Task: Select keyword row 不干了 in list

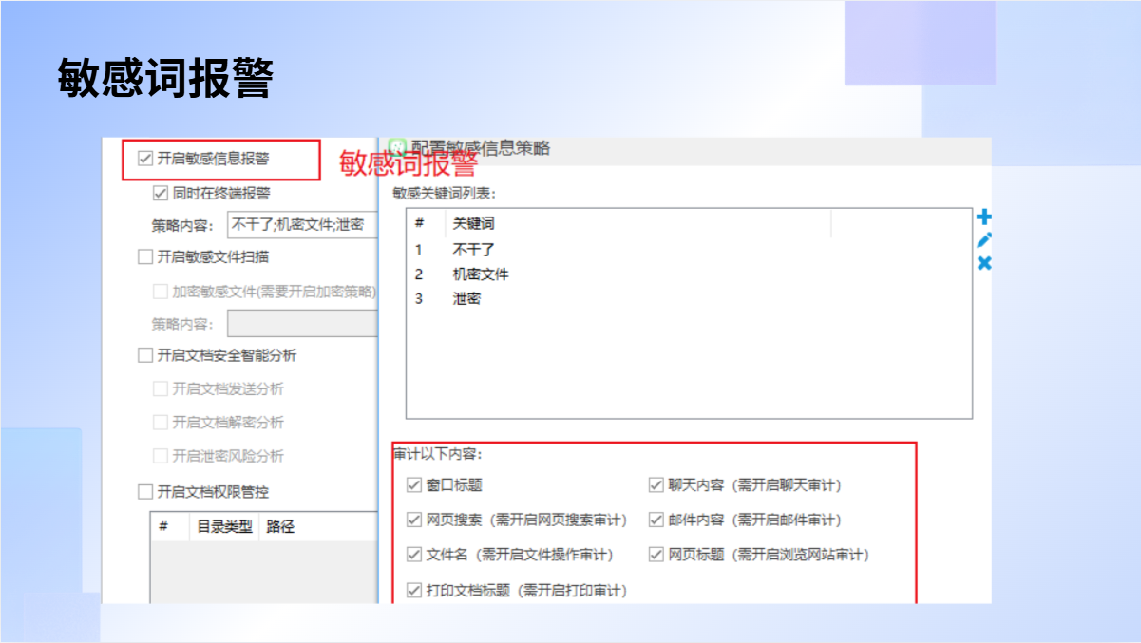Action: tap(474, 250)
